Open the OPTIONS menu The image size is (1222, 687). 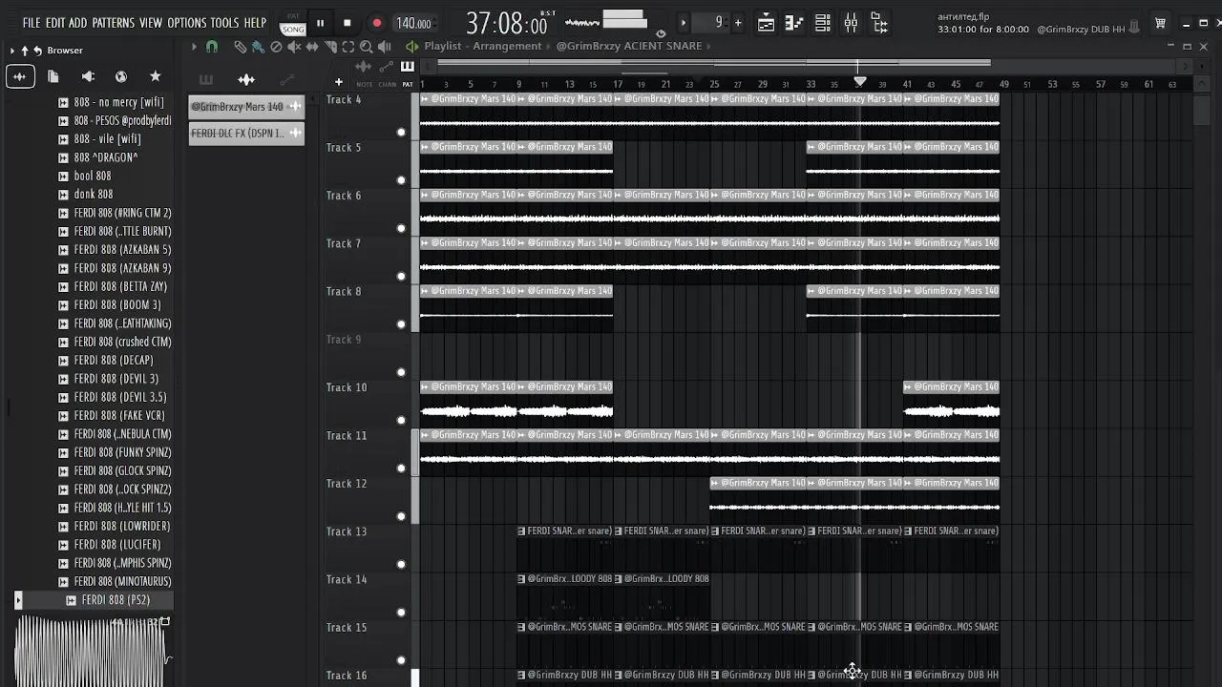pyautogui.click(x=187, y=23)
